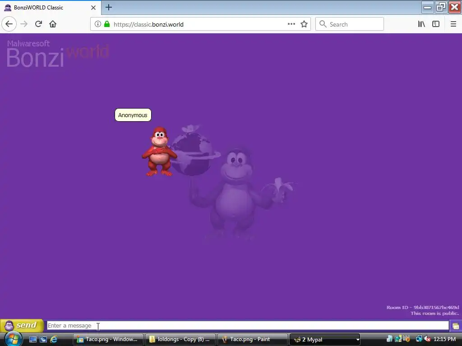
Task: Click the yellow send button
Action: pos(22,325)
